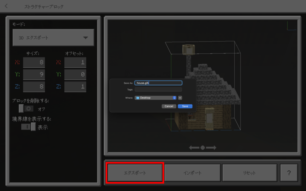Click the サイズ X value field
Viewport: 306px width, 191px height.
pyautogui.click(x=34, y=63)
